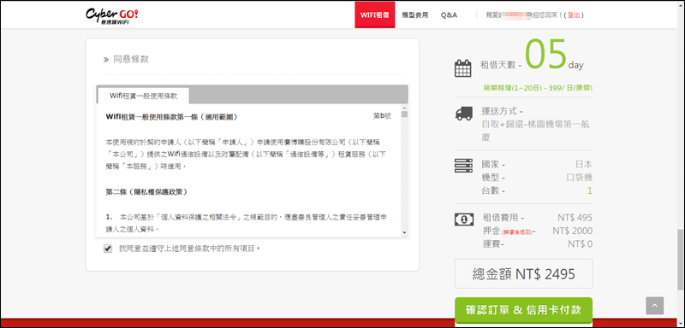Screen dimensions: 685x328
Task: Click the 登出 logout link
Action: point(574,15)
